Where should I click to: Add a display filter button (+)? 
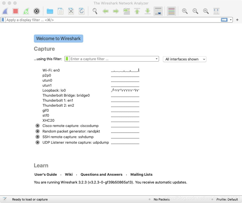pos(237,20)
